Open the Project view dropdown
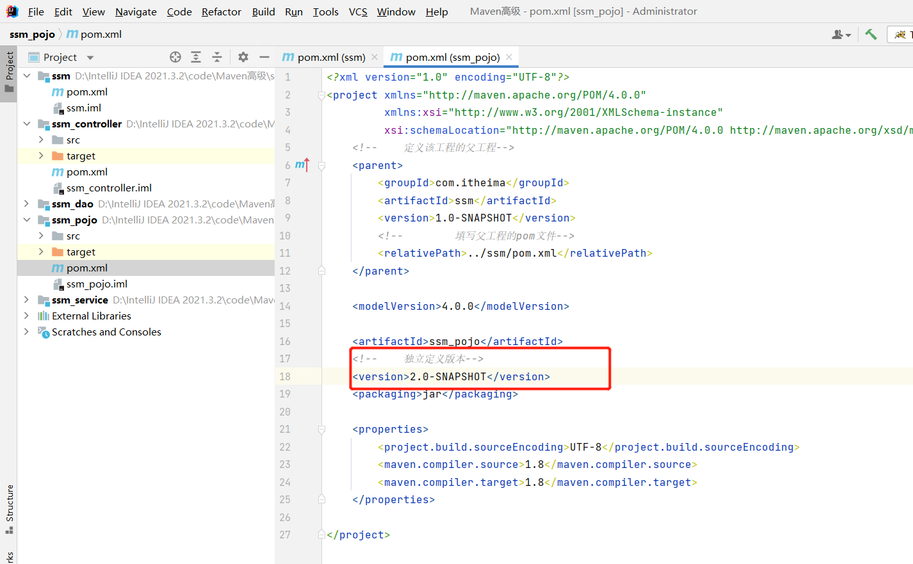913x564 pixels. [90, 58]
